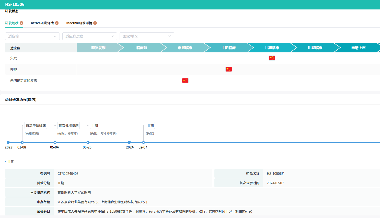Click China flag in 失眠 row
The height and width of the screenshot is (218, 380).
click(272, 58)
